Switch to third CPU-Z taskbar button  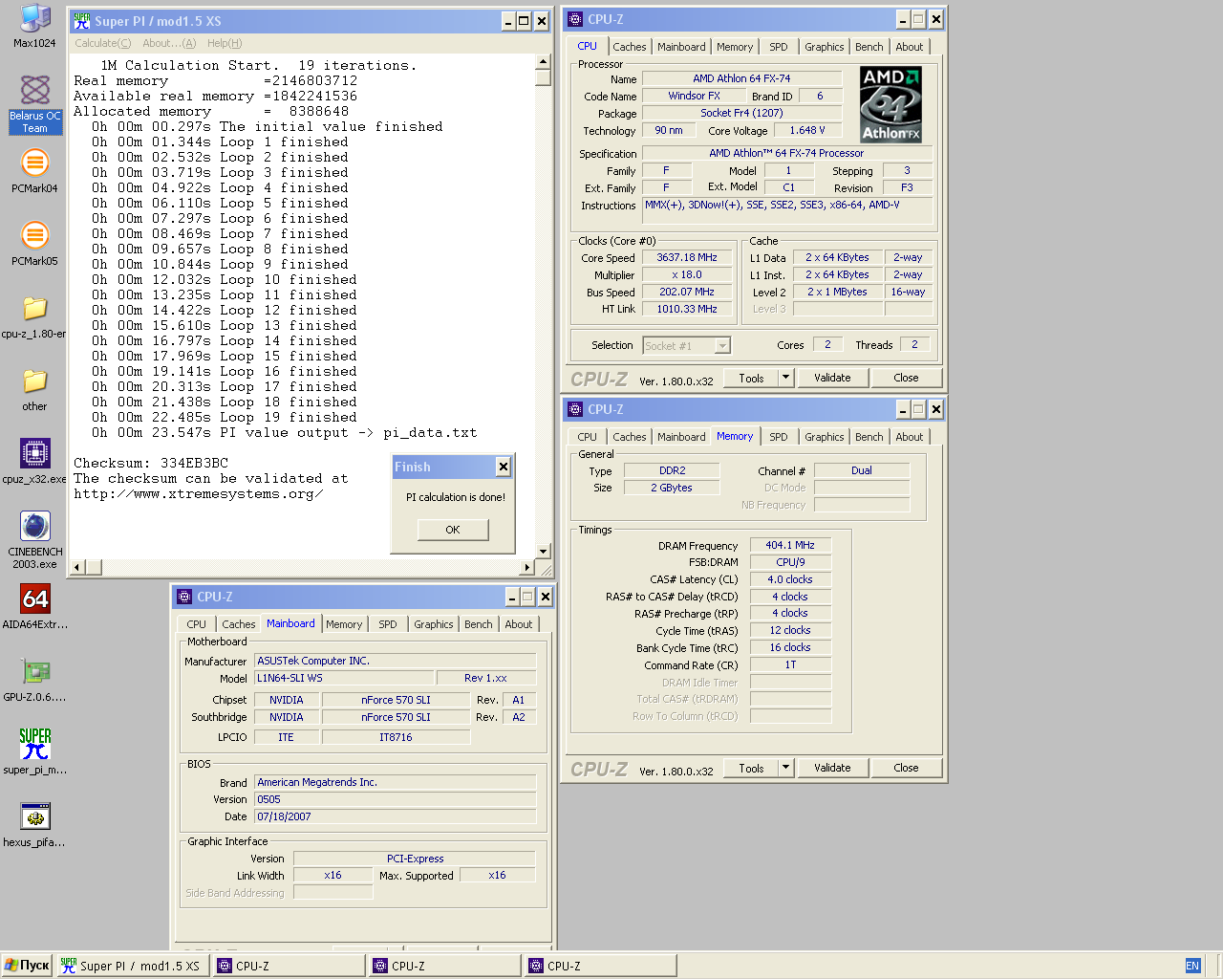[601, 966]
